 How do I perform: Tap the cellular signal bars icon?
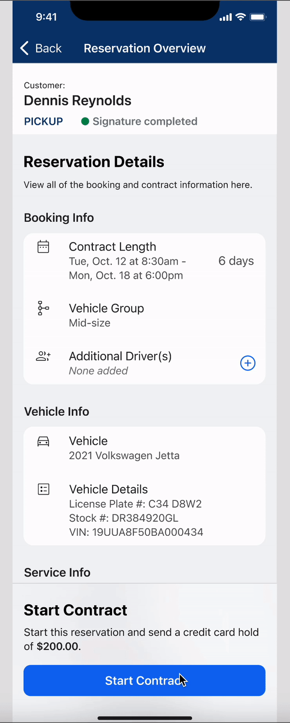coord(225,17)
